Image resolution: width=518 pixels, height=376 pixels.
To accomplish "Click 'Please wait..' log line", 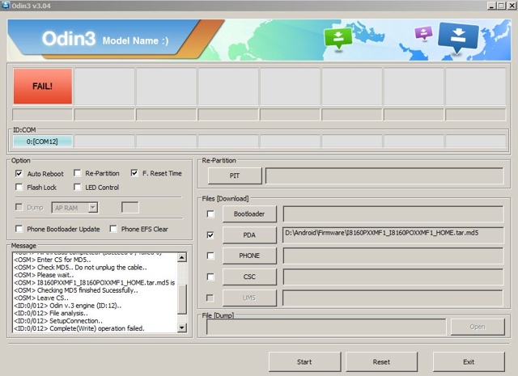I will (44, 275).
